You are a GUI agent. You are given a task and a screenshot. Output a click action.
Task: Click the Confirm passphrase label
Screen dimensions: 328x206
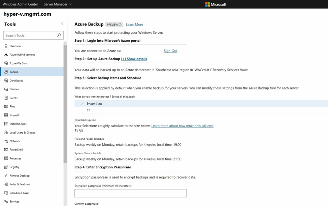[87, 204]
